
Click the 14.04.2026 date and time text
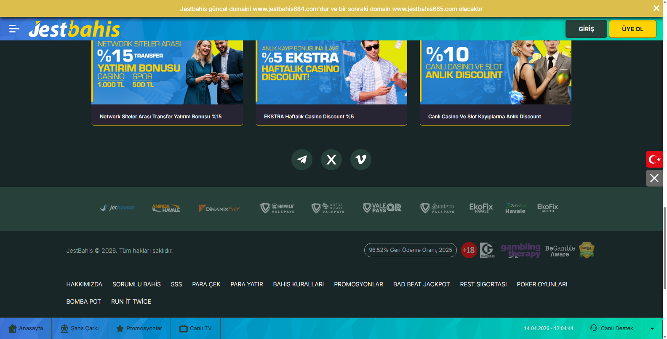coord(549,328)
